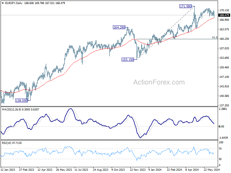Click the 157.020 price axis value
Image resolution: width=231 pixels, height=173 pixels.
point(224,48)
